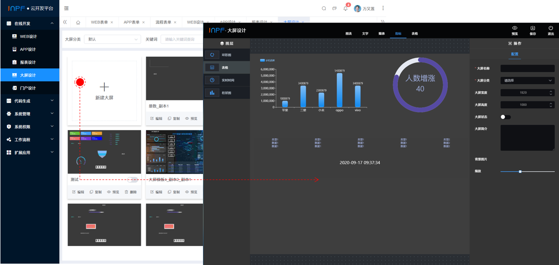The image size is (559, 265).
Task: Click the 关键词 search input field
Action: [181, 39]
